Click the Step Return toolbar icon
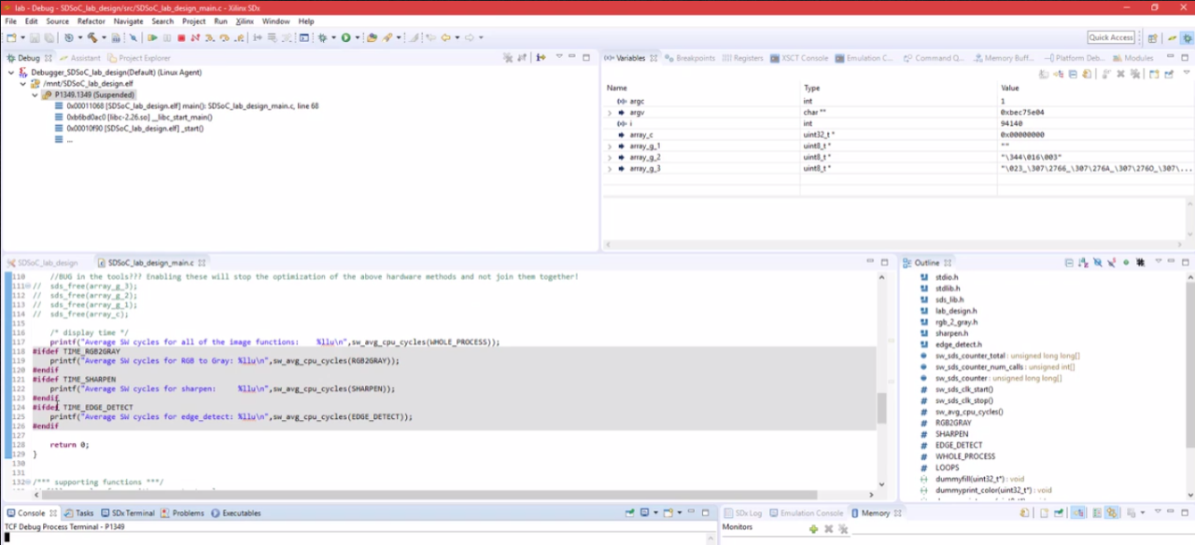The image size is (1195, 545). 240,37
